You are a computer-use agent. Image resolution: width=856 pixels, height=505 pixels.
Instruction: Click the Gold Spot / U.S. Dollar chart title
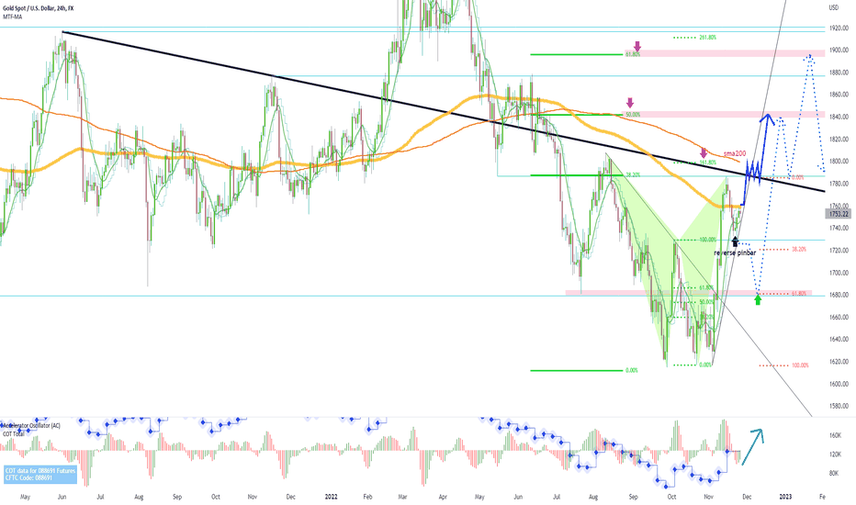click(x=38, y=9)
